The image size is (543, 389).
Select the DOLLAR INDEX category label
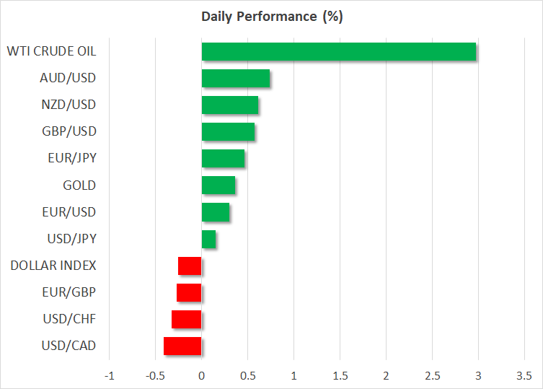[53, 266]
